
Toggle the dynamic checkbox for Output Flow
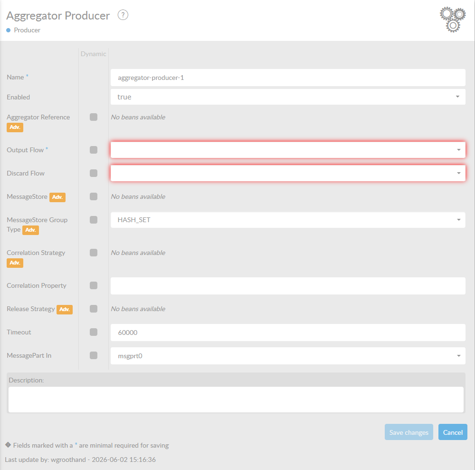click(94, 150)
